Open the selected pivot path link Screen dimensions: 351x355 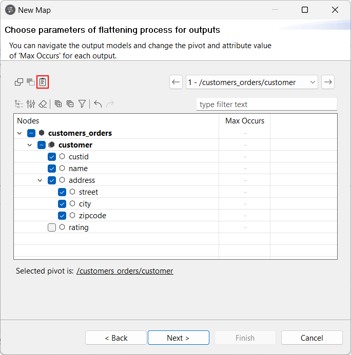point(125,271)
